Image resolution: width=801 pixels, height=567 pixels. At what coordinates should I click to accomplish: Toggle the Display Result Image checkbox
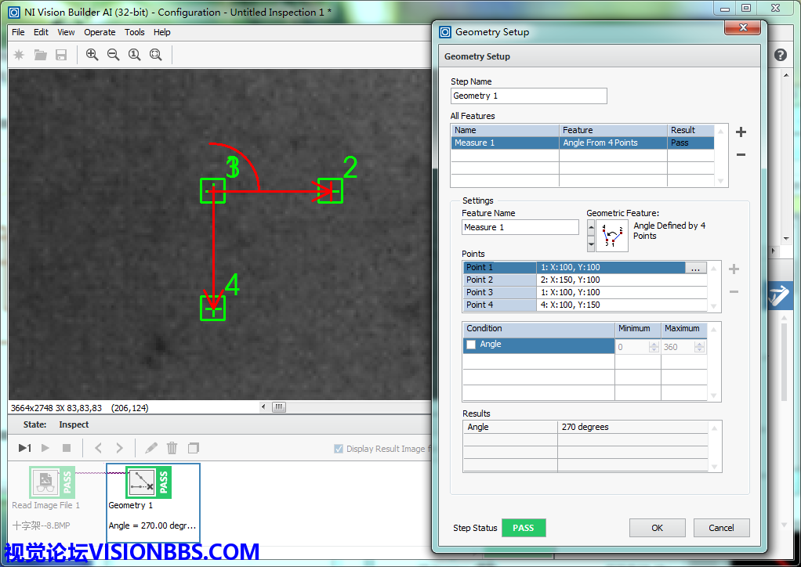click(338, 449)
